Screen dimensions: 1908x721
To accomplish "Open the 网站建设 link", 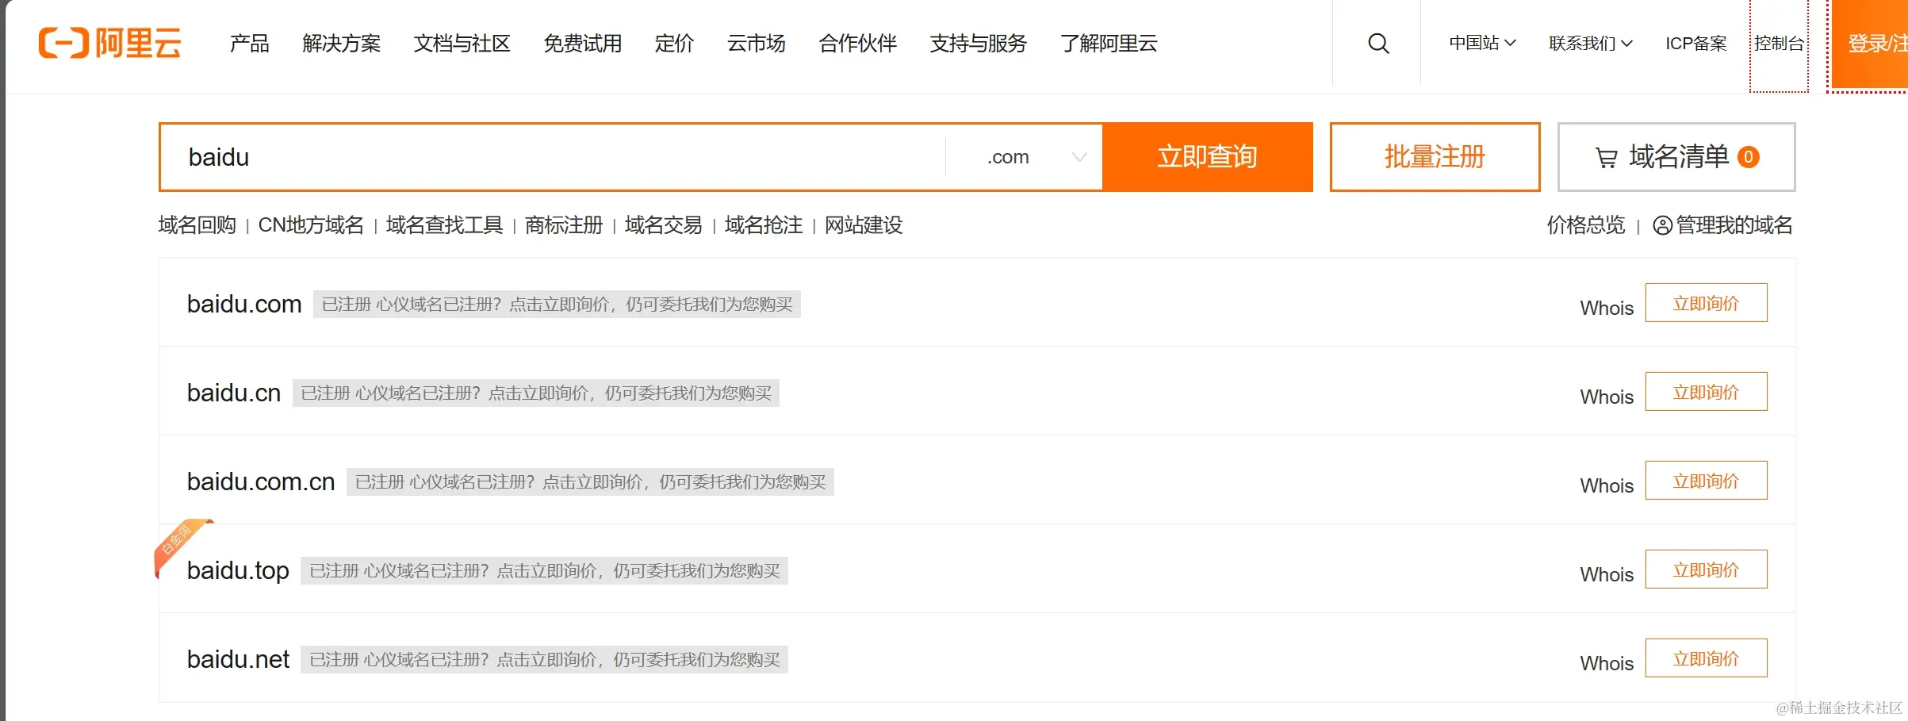I will pos(864,225).
